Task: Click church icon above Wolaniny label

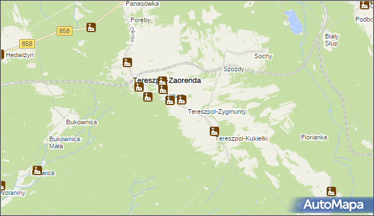Action: [2, 186]
